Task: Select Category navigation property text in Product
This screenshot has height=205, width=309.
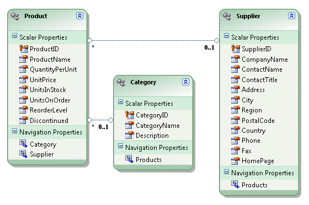Action: pyautogui.click(x=43, y=144)
